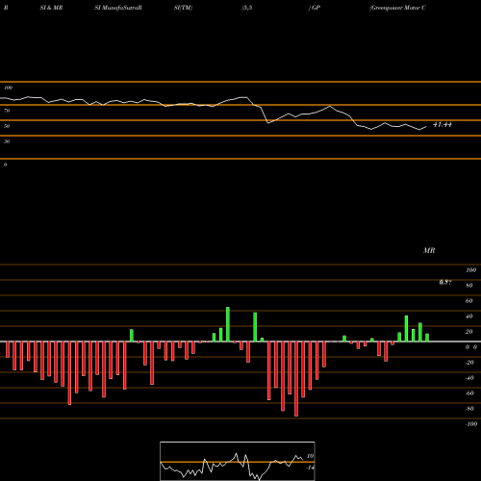Open the mini overview chart thumbnail
Viewport: 481px width, 481px height.
pyautogui.click(x=238, y=461)
